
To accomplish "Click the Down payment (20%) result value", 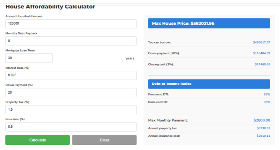I will coord(262,53).
